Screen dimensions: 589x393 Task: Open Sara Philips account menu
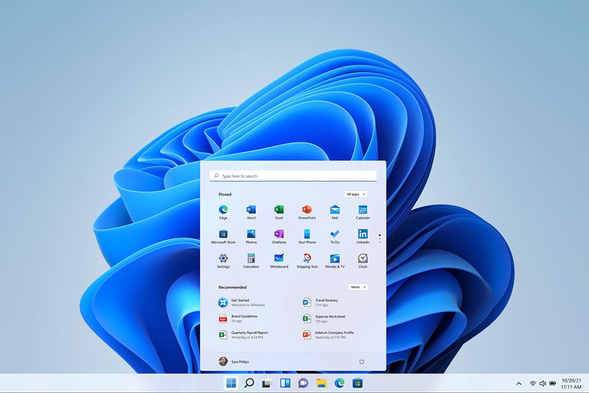point(234,361)
